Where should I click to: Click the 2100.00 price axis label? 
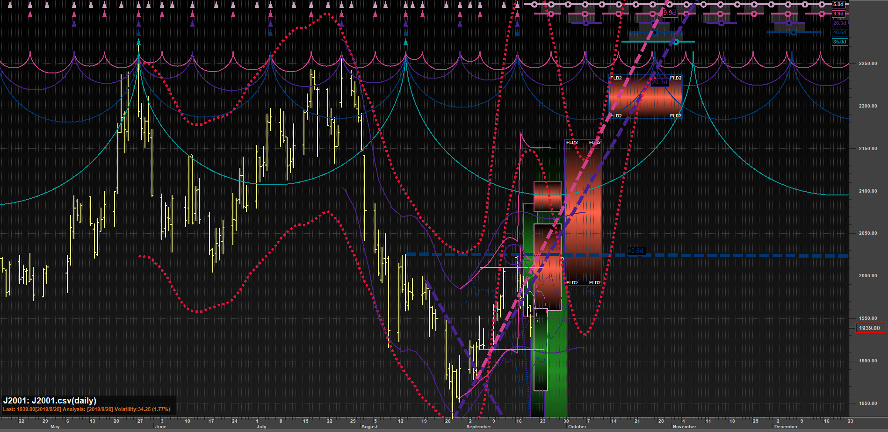(x=867, y=191)
